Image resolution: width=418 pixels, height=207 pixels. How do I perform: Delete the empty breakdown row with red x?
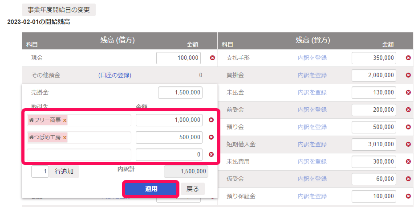click(x=211, y=154)
